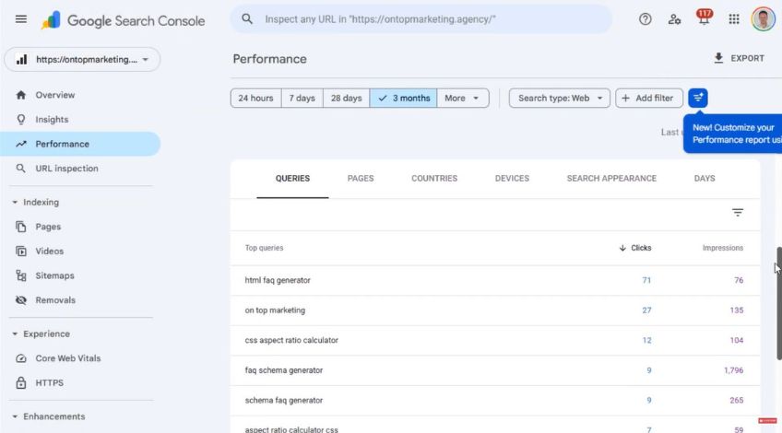
Task: Click the Indexing Pages icon
Action: tap(21, 227)
